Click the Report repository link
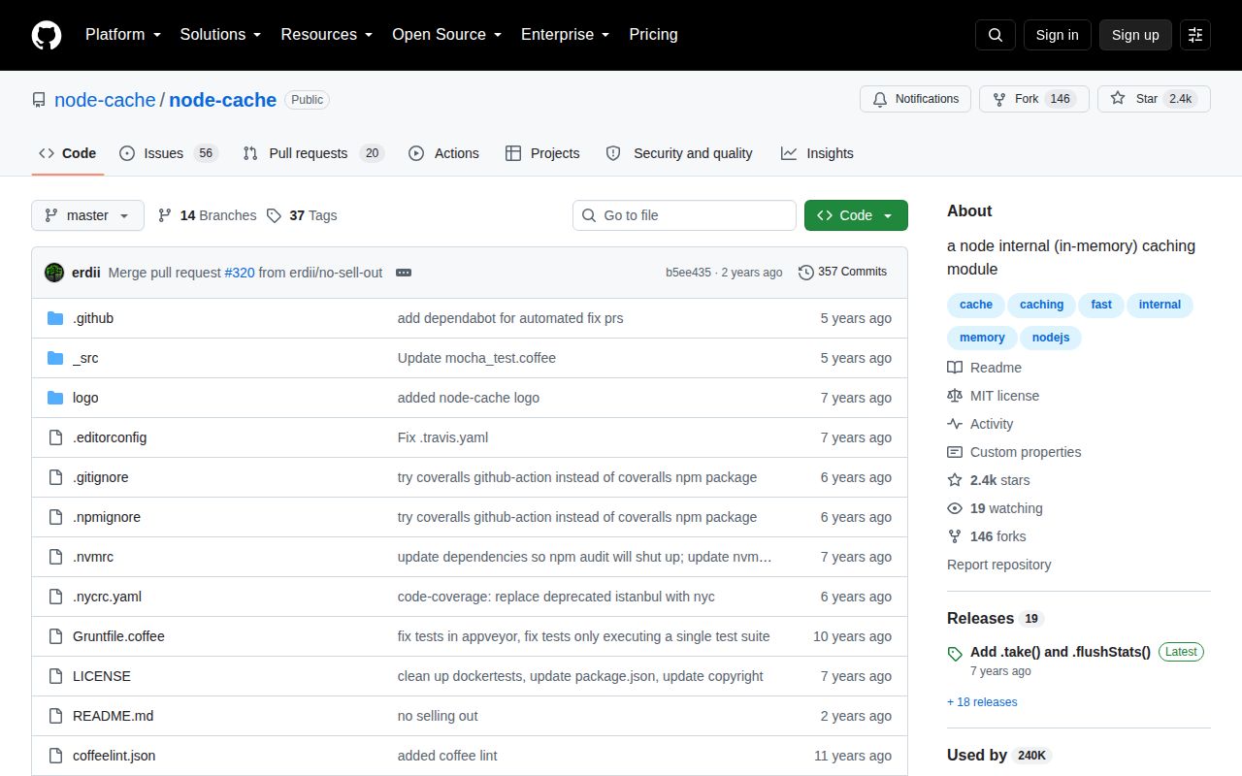This screenshot has height=776, width=1242. [998, 565]
